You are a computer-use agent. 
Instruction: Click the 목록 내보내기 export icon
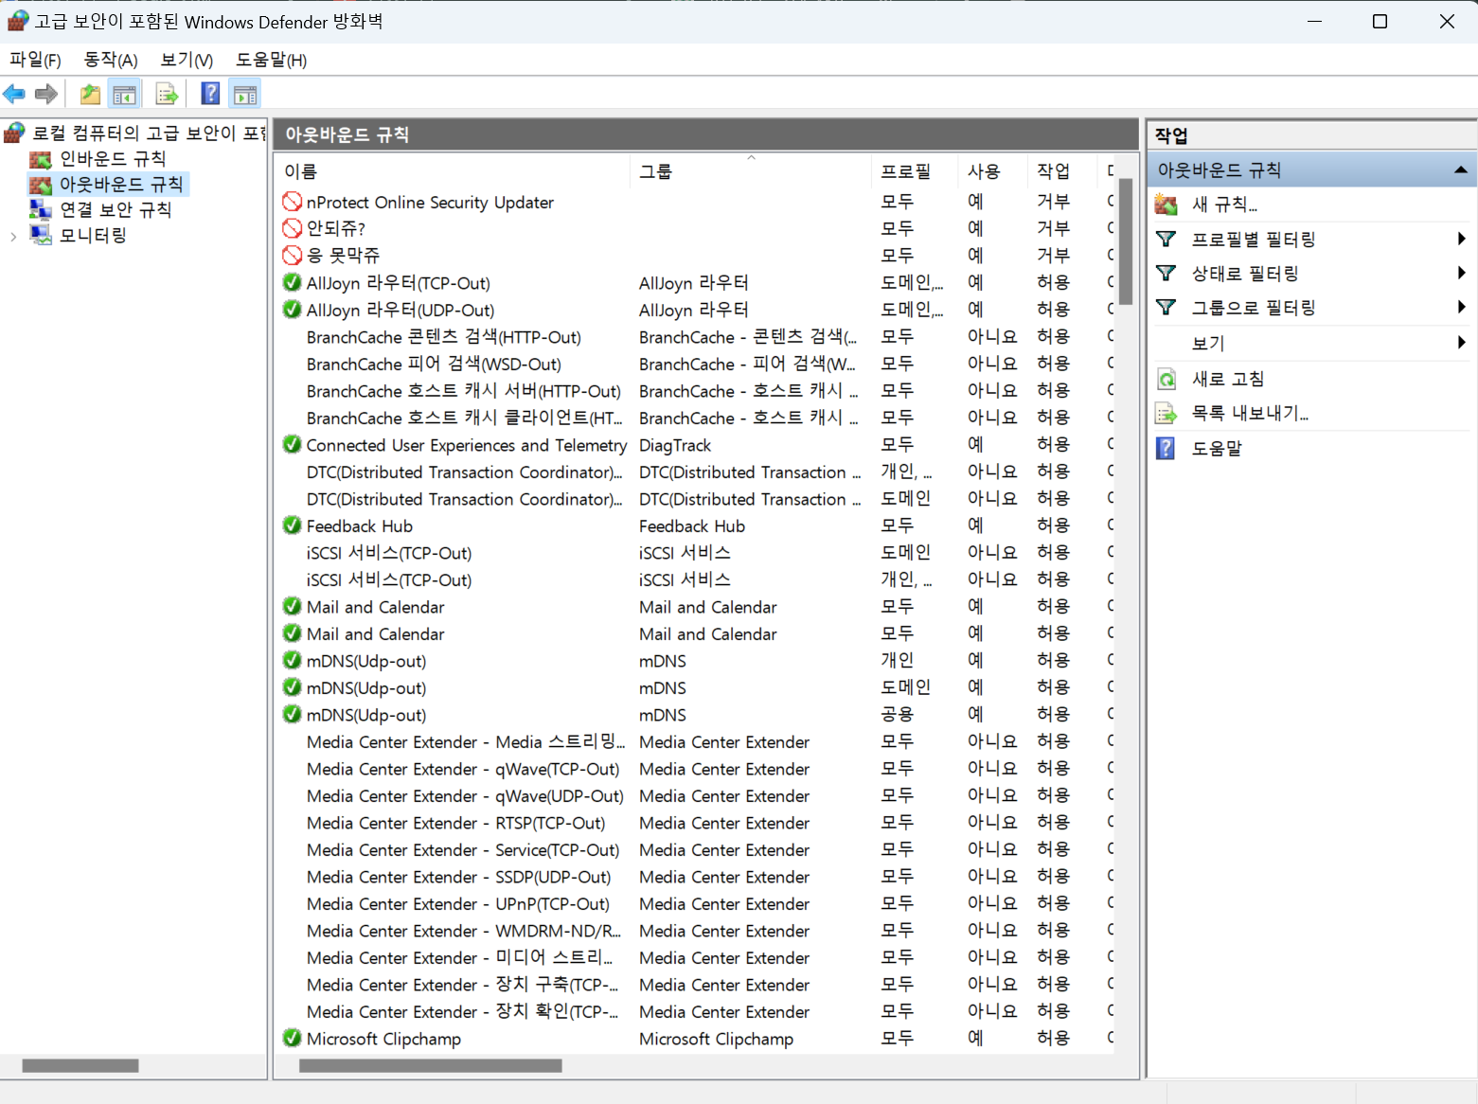pos(1166,414)
